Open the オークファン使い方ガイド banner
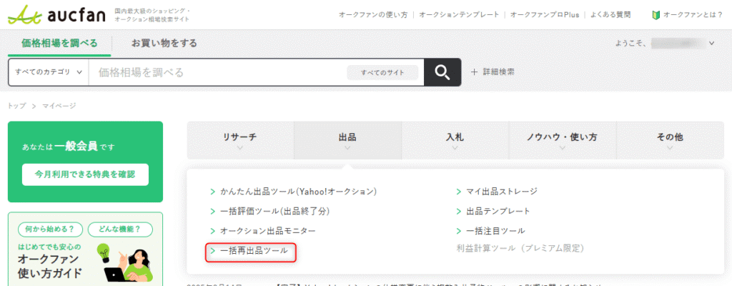Viewport: 732px width, 286px height. point(86,249)
